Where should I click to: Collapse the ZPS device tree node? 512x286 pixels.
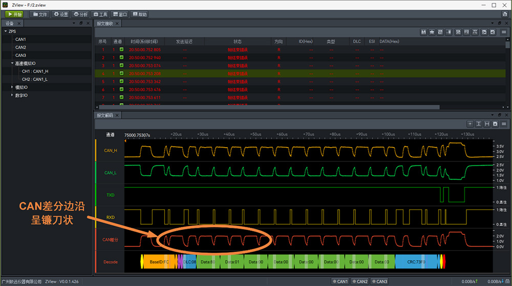tap(6, 31)
